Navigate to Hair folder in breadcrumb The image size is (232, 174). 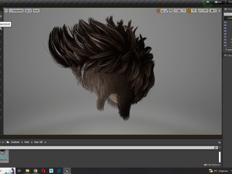[27, 142]
